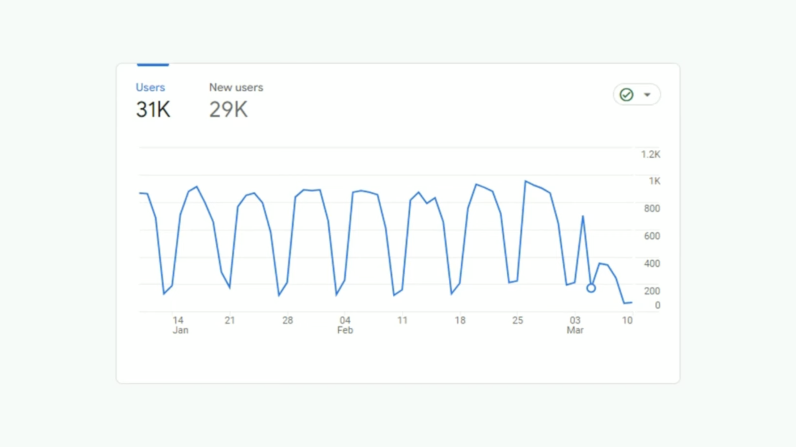Click the 11 date axis label
This screenshot has width=796, height=447.
click(402, 320)
